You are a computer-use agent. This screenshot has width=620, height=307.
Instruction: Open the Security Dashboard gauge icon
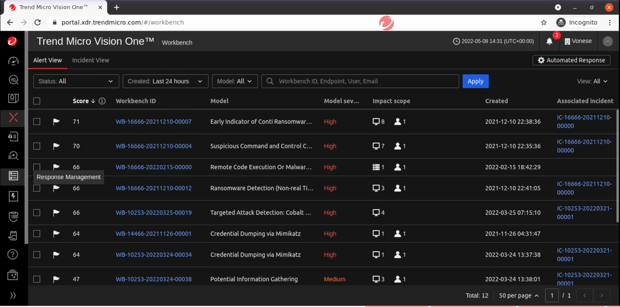pyautogui.click(x=13, y=61)
